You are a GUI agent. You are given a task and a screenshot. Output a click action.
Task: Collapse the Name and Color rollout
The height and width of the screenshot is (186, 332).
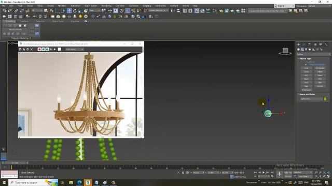[x=307, y=94]
